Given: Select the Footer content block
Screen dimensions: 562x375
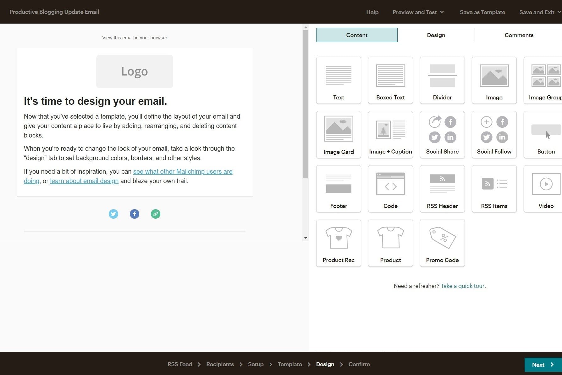Looking at the screenshot, I should click(x=339, y=189).
